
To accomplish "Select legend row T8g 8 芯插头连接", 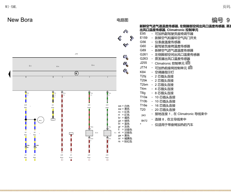I will coord(157,93).
